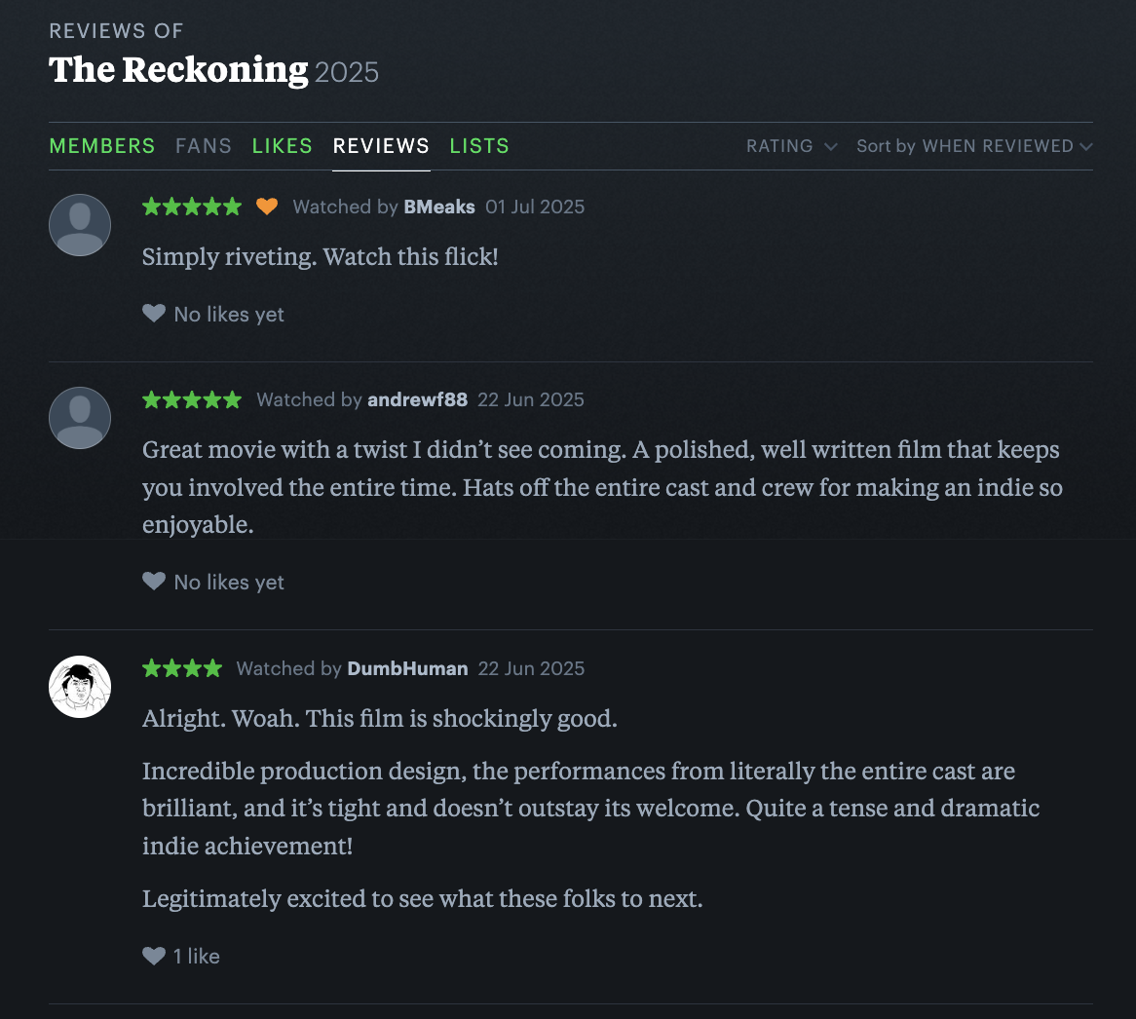Expand Sort by When Reviewed dropdown
Viewport: 1136px width, 1019px height.
tap(974, 146)
